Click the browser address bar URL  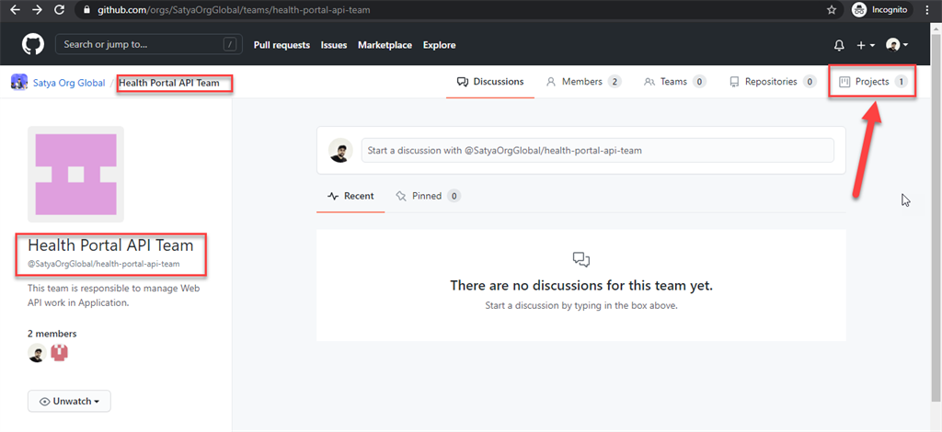234,10
